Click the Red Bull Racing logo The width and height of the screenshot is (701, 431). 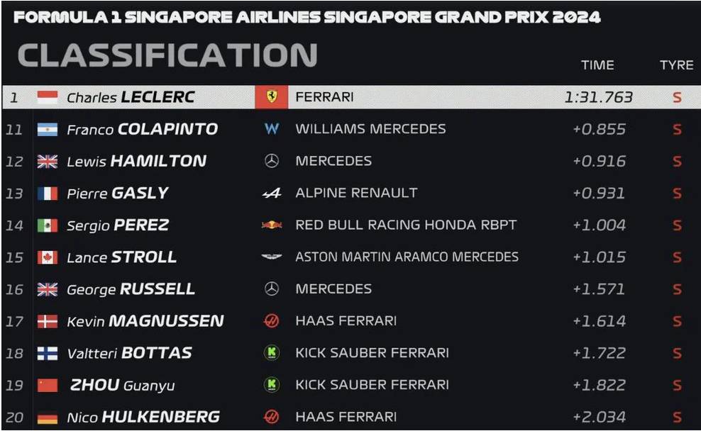272,225
